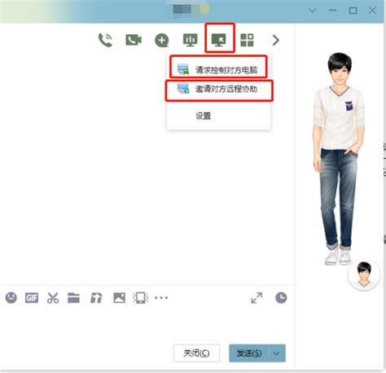Select 邀请对方远程协助 menu entry
The image size is (386, 373).
218,89
